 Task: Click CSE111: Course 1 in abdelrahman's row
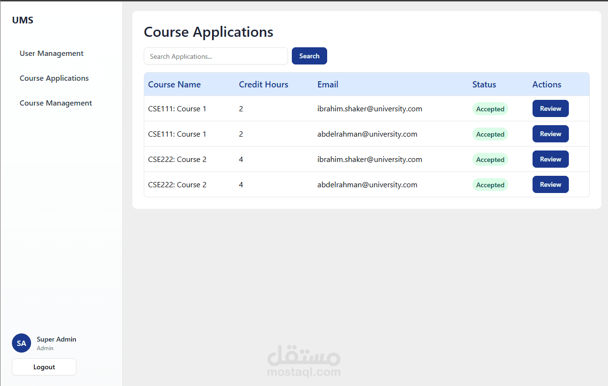tap(177, 134)
